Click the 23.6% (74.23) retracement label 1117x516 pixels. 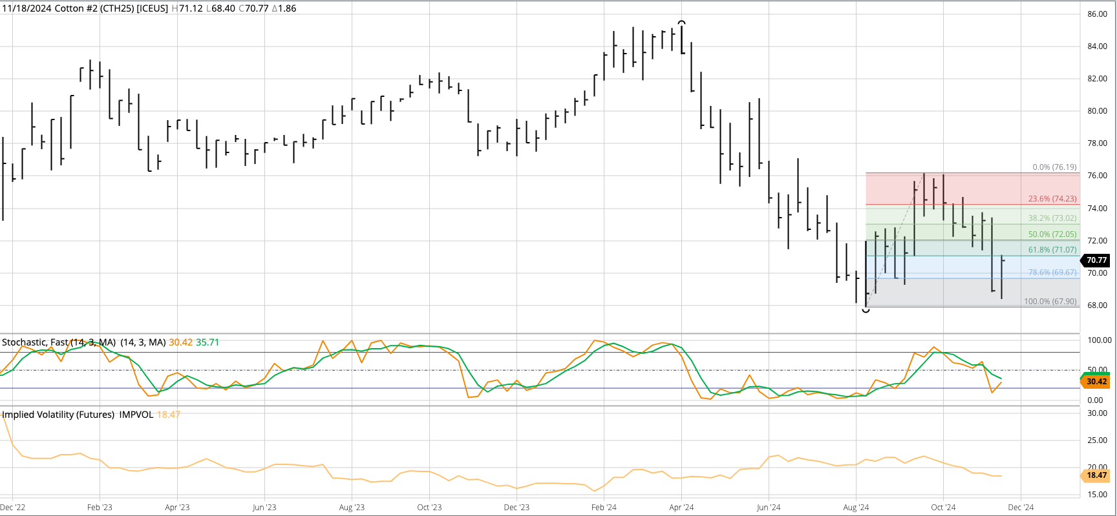coord(1052,199)
